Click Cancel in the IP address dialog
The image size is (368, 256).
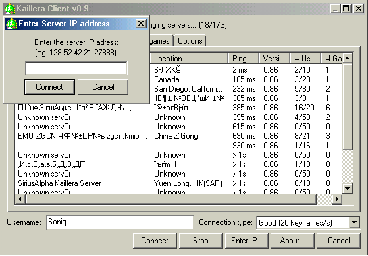click(x=103, y=87)
